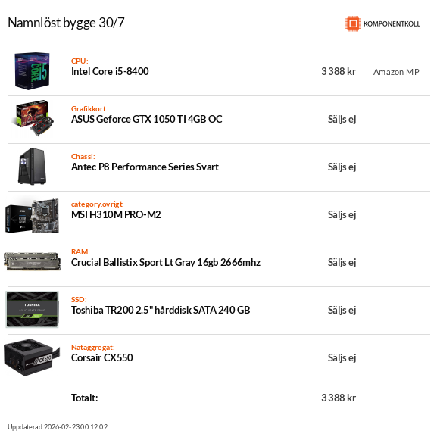Click the Antec P8 chassis picture
Image resolution: width=437 pixels, height=437 pixels.
(33, 167)
